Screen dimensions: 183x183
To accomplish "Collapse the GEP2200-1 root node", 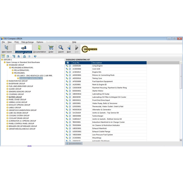I will pyautogui.click(x=2, y=60).
